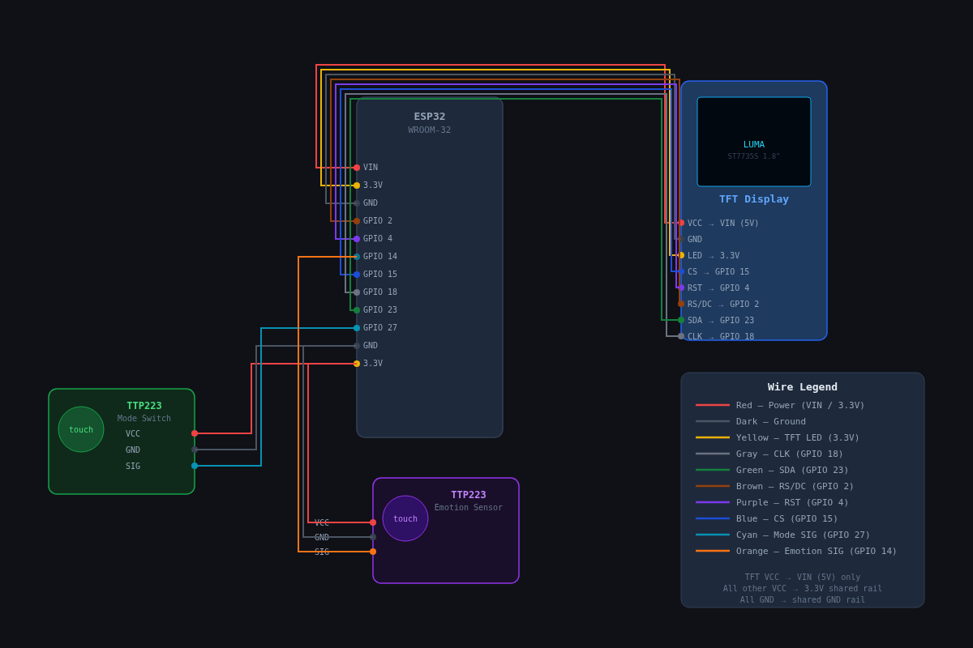Select the orange SIG pin dot on Emotion Sensor
The image size is (973, 648).
(x=373, y=552)
